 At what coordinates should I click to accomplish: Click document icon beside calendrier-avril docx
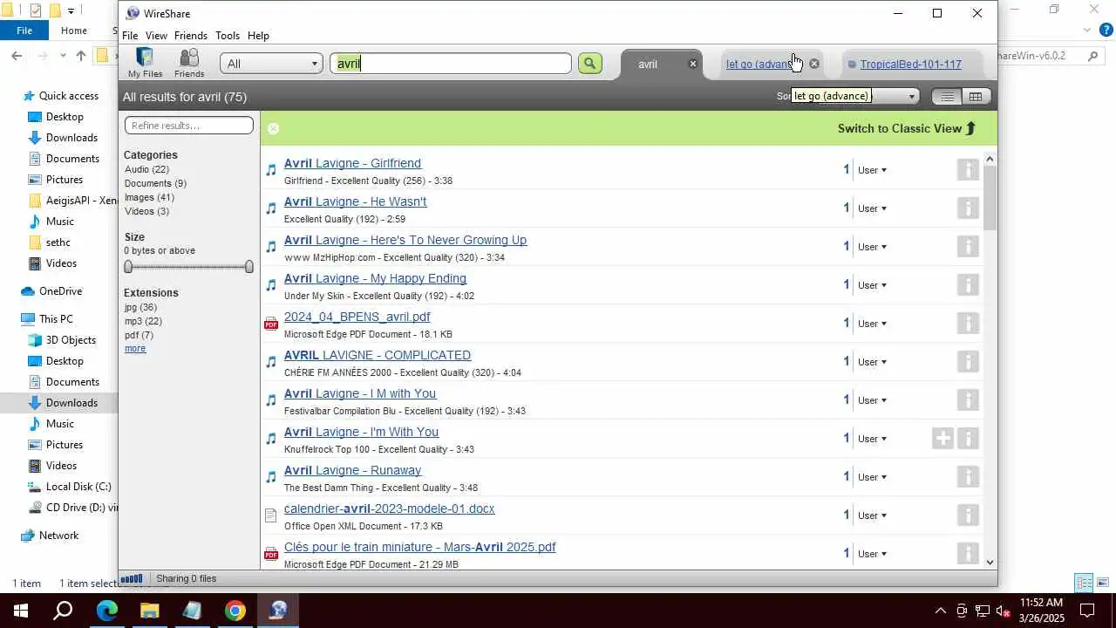[x=271, y=515]
